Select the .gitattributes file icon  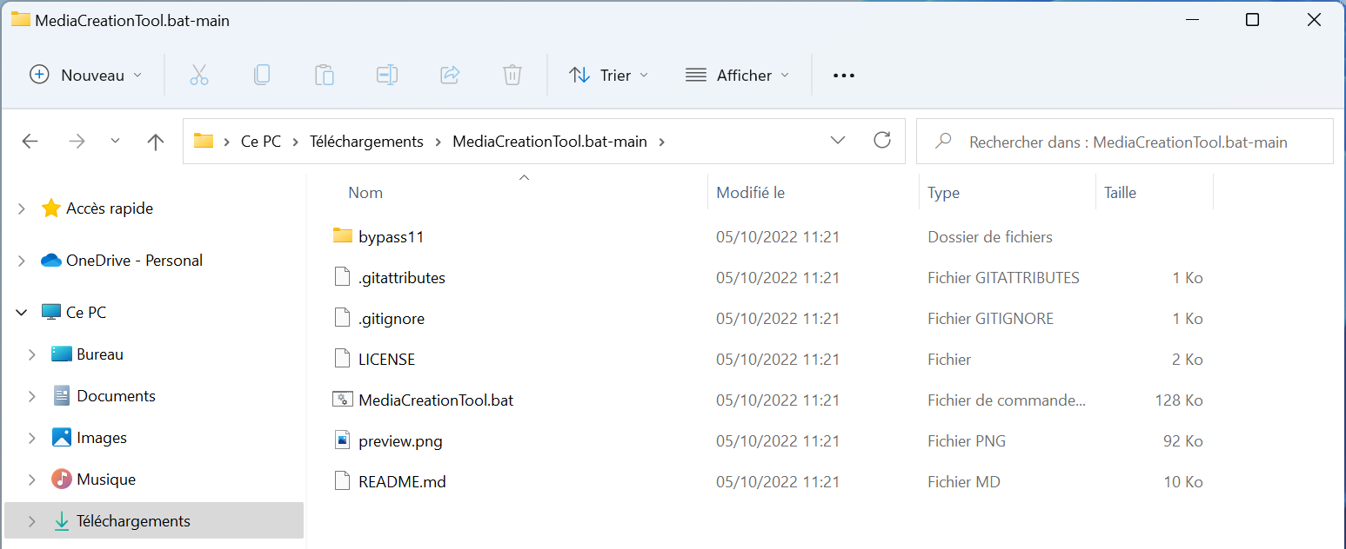[343, 277]
